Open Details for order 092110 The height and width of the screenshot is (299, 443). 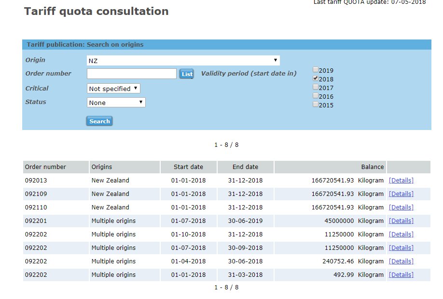pyautogui.click(x=401, y=208)
